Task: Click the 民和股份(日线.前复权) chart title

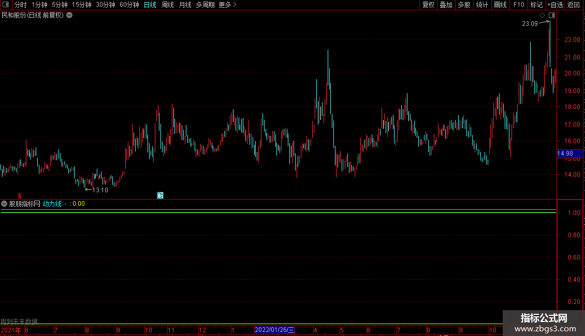Action: click(x=33, y=16)
